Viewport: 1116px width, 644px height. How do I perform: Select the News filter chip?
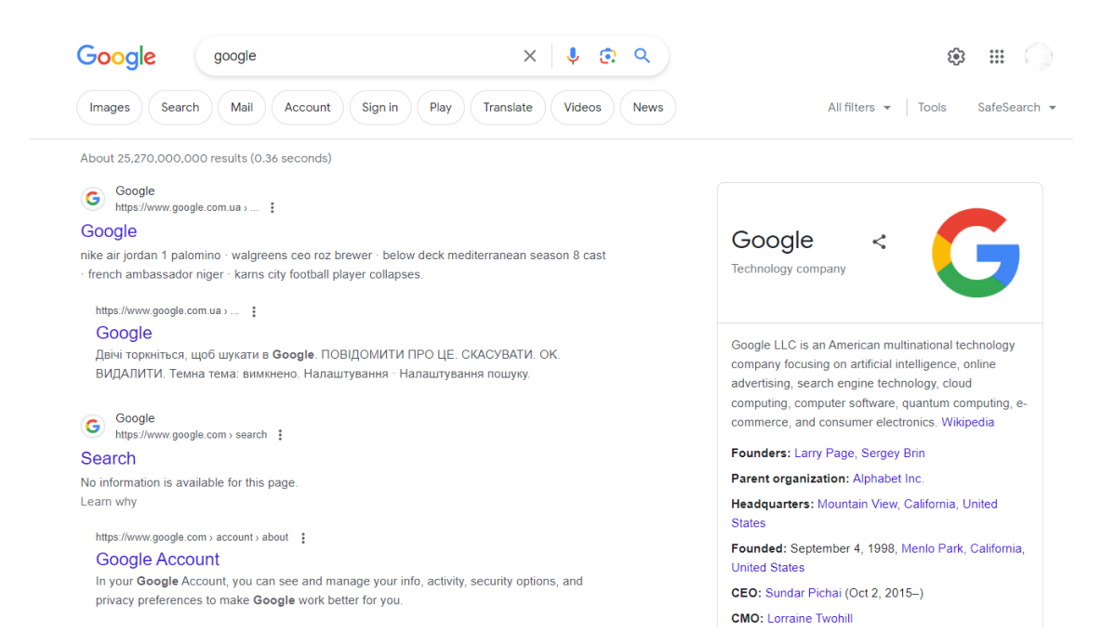point(648,107)
